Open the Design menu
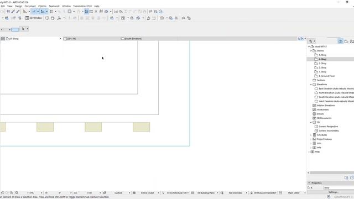 point(18,6)
